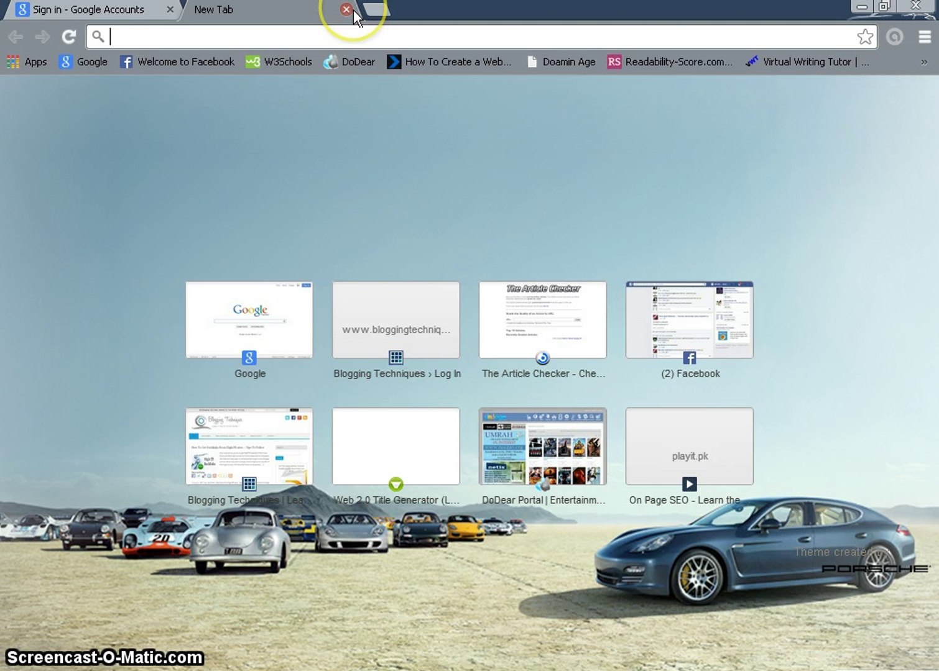
Task: Open a new tab with the tab button
Action: click(x=376, y=10)
